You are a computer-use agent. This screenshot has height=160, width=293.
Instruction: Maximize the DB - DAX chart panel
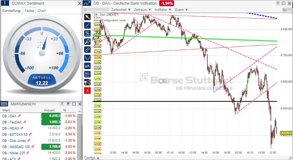[284, 3]
